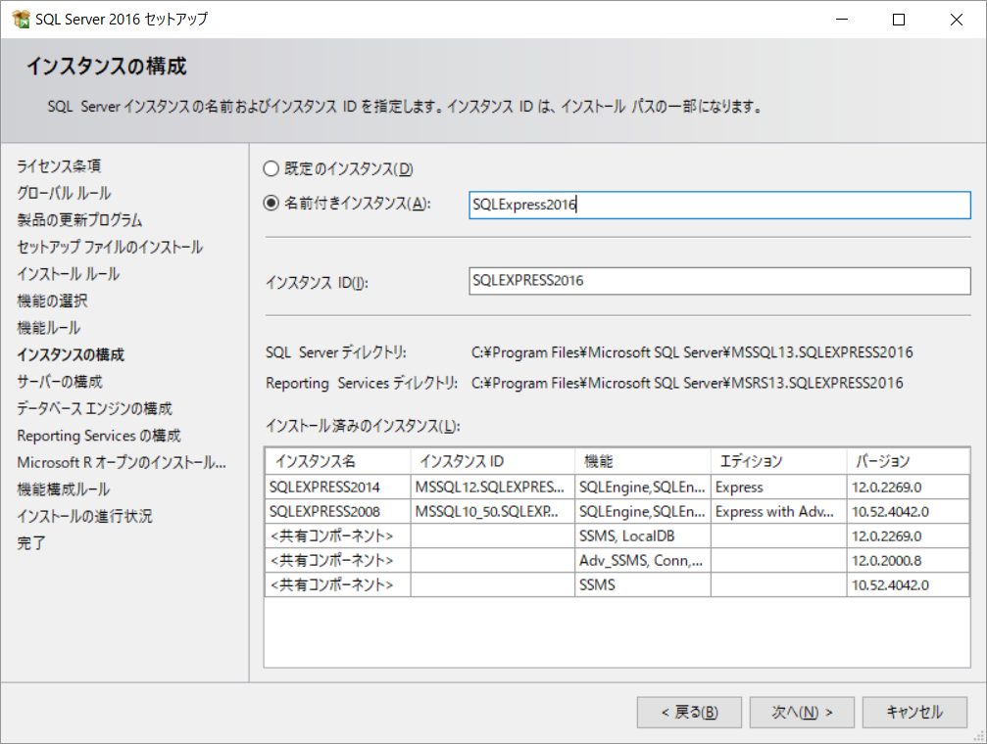Viewport: 987px width, 744px height.
Task: Maximize the SQL Server 2016 setup window
Action: coord(899,20)
